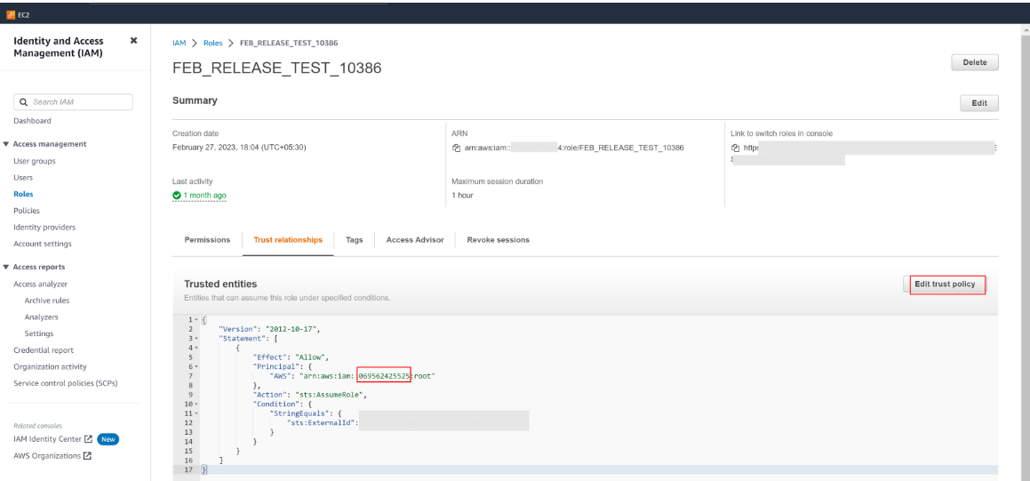Switch to the Permissions tab
The width and height of the screenshot is (1030, 481).
click(x=207, y=240)
